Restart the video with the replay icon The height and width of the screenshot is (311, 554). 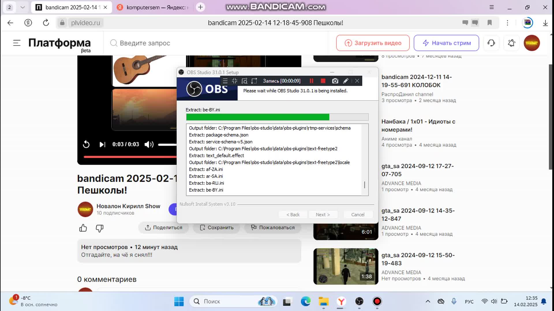pos(86,144)
